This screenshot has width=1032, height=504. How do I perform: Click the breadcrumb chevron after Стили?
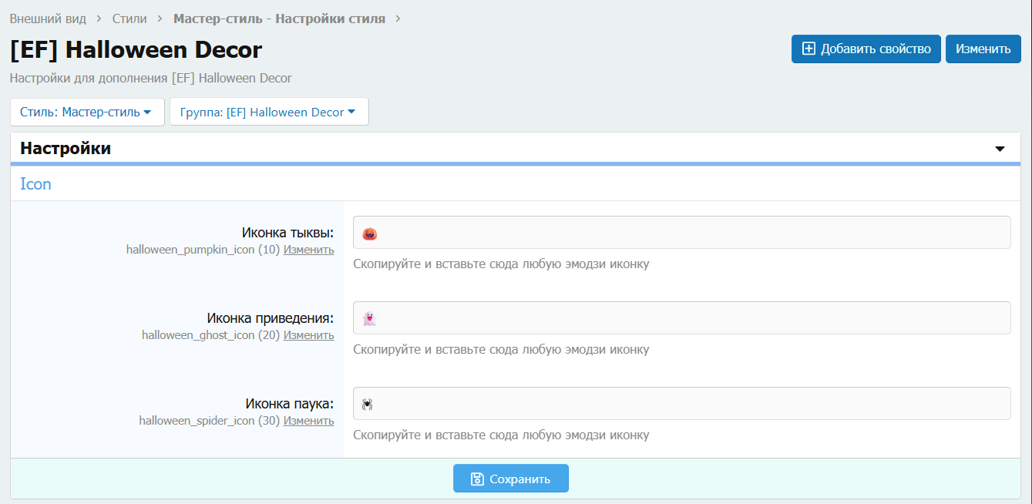point(160,18)
